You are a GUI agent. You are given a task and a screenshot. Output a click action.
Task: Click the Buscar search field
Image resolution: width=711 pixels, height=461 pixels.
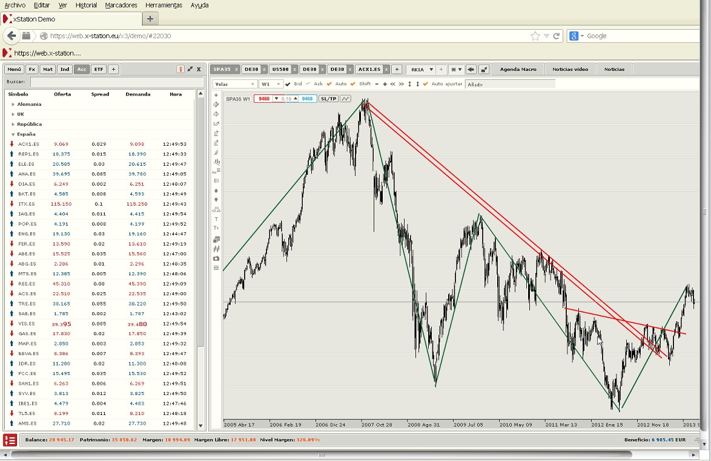pyautogui.click(x=116, y=82)
